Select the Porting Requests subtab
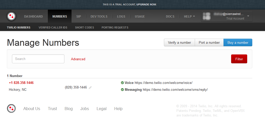 115,27
